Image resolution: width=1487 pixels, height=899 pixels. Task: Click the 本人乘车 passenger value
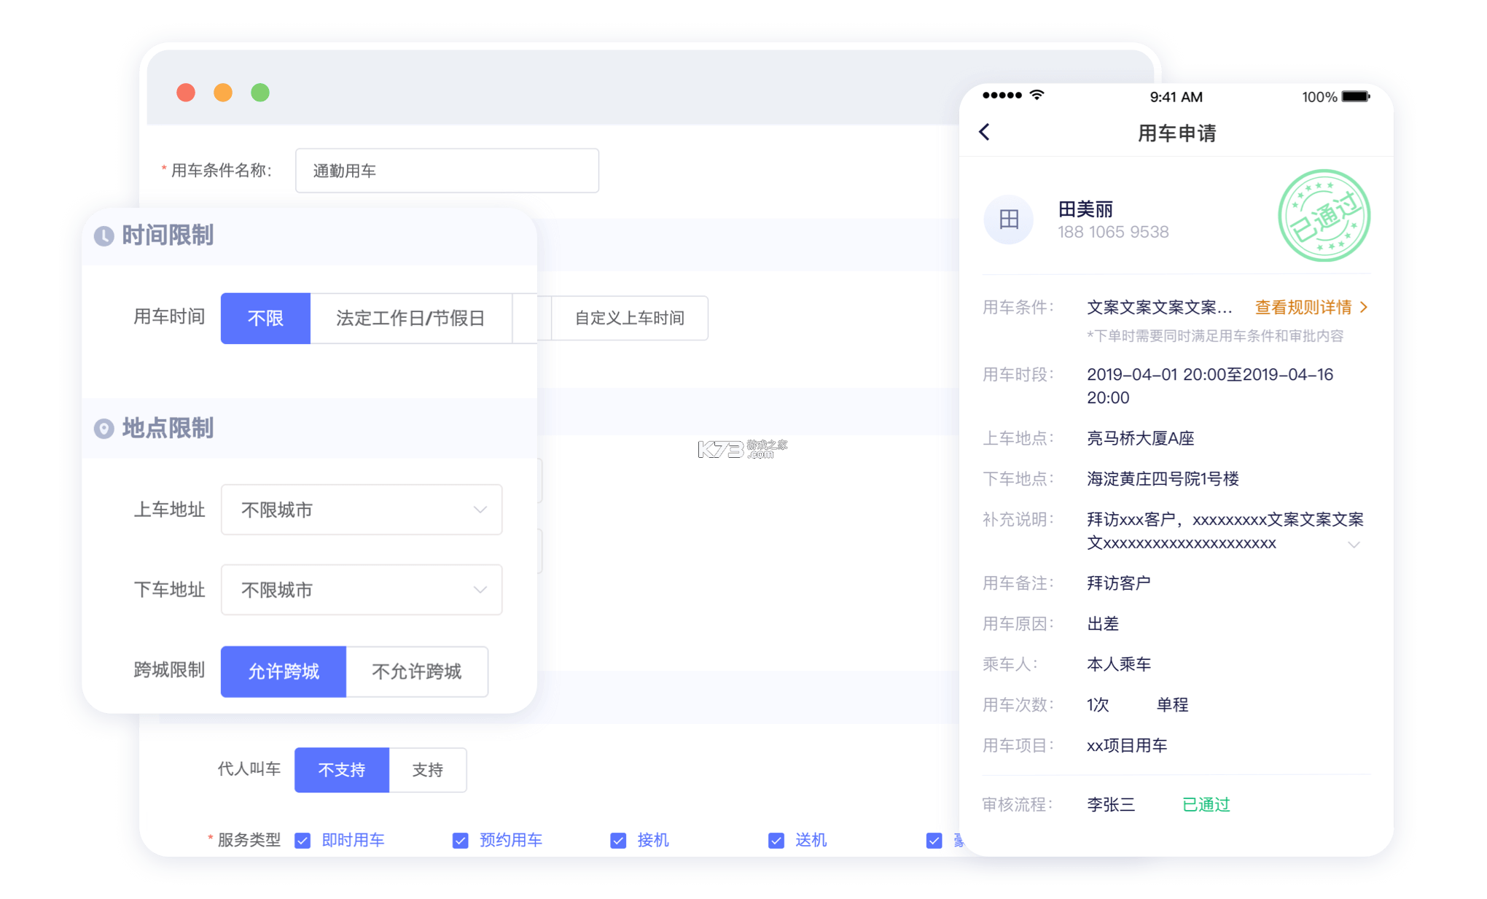tap(1119, 664)
